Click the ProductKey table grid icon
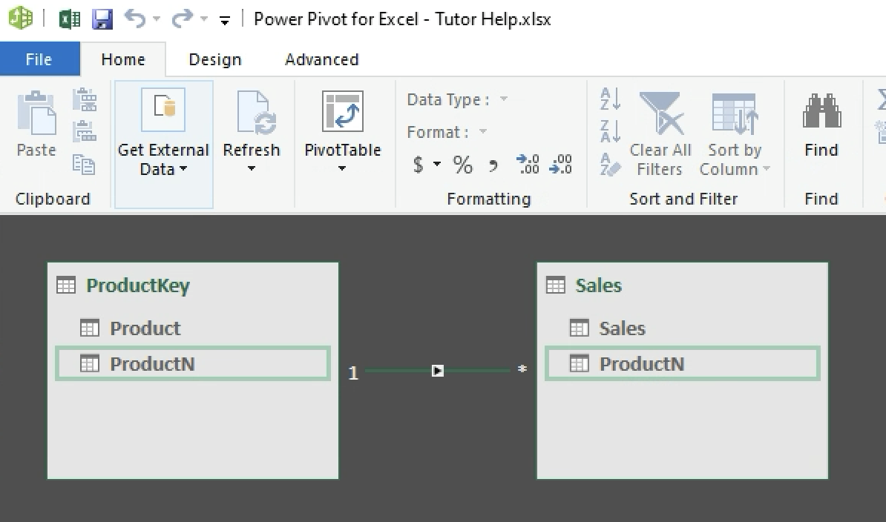886x522 pixels. pos(66,285)
